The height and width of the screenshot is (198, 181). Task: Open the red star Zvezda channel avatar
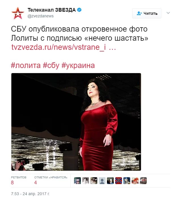[18, 13]
